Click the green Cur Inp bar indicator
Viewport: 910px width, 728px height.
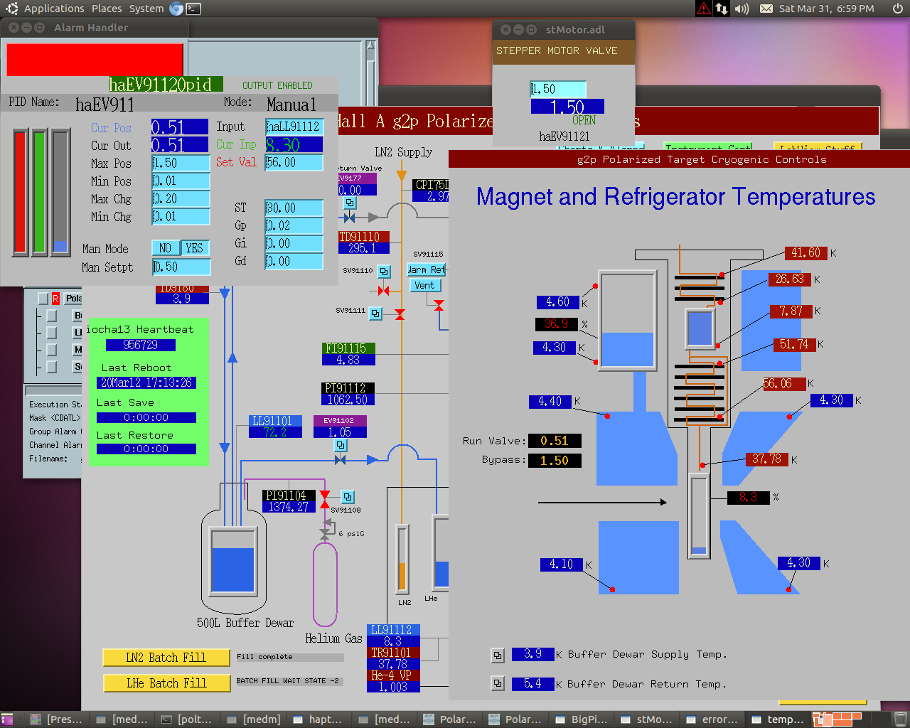point(39,192)
